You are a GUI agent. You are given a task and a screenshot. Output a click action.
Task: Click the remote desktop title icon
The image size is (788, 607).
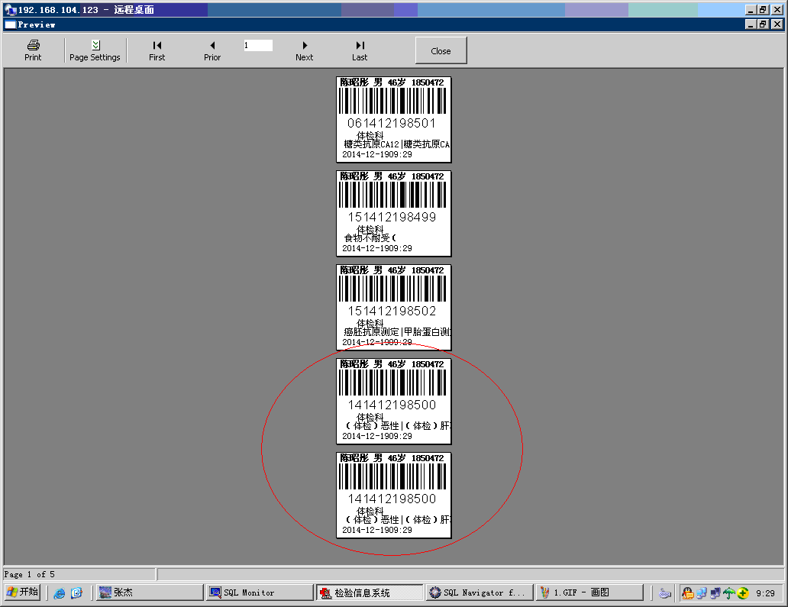11,10
